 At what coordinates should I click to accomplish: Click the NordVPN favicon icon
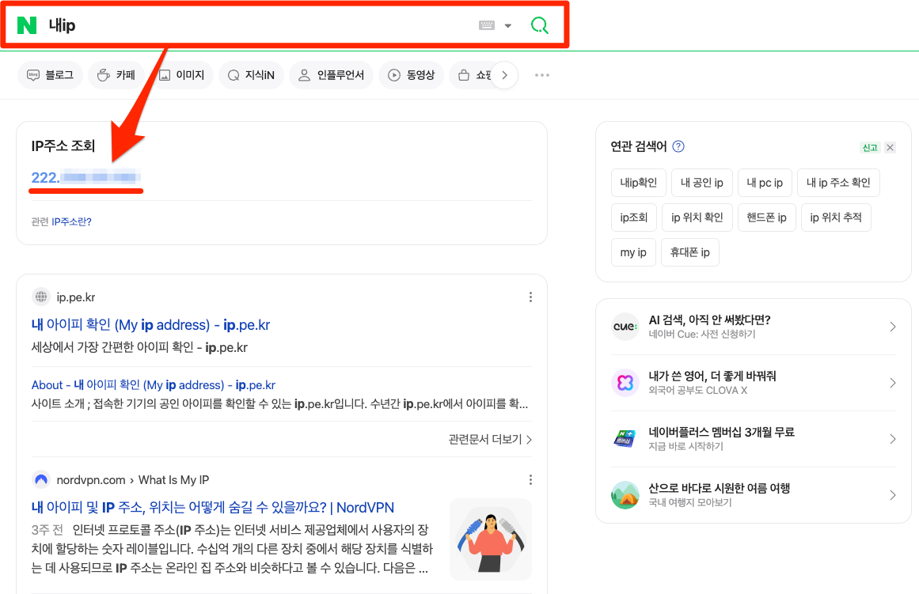pos(41,480)
